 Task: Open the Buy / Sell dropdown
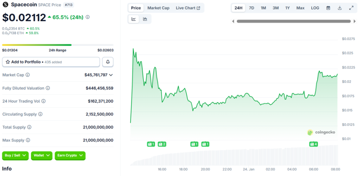point(15,156)
